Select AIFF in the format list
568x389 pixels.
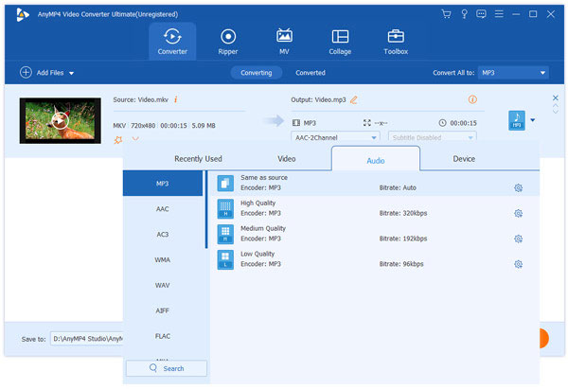pos(163,310)
